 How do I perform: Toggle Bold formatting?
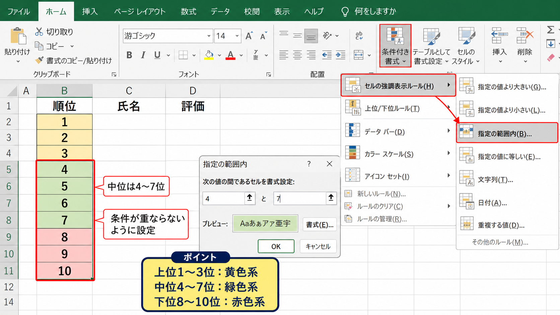pyautogui.click(x=129, y=55)
